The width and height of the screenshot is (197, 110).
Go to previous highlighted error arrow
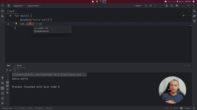[x=187, y=16]
